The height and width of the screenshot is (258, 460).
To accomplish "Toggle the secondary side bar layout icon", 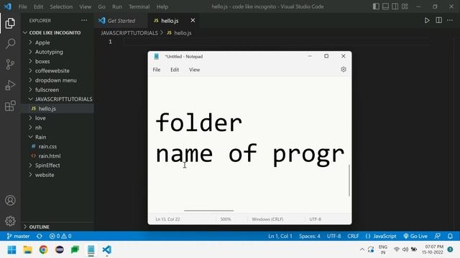I will [395, 6].
